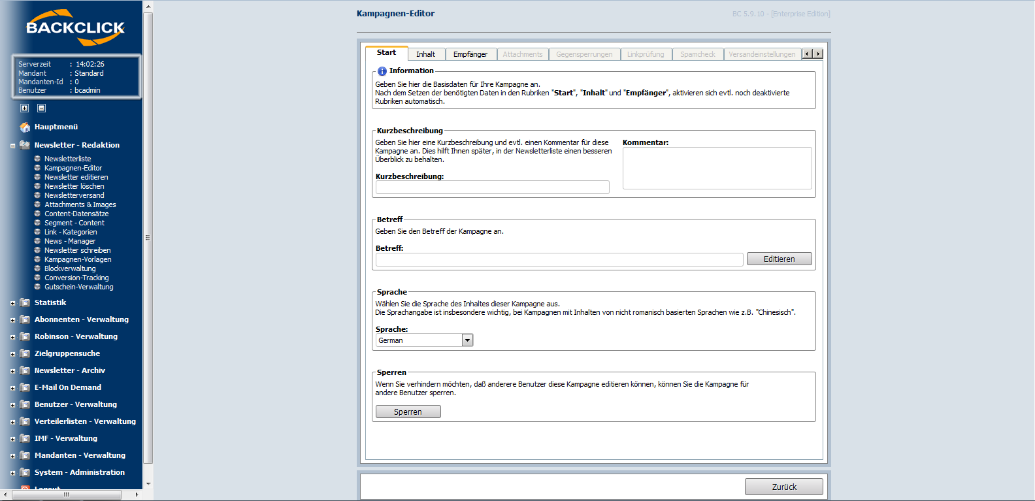Click the blue Information icon
1035x501 pixels.
coord(382,71)
